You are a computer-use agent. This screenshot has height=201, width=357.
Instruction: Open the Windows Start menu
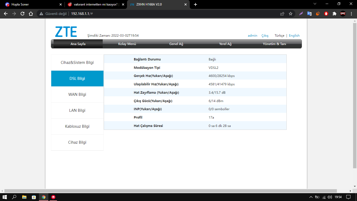(x=4, y=197)
